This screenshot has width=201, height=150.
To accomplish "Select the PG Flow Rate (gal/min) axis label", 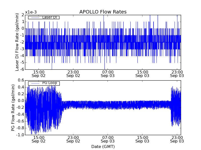I will [x=13, y=108].
